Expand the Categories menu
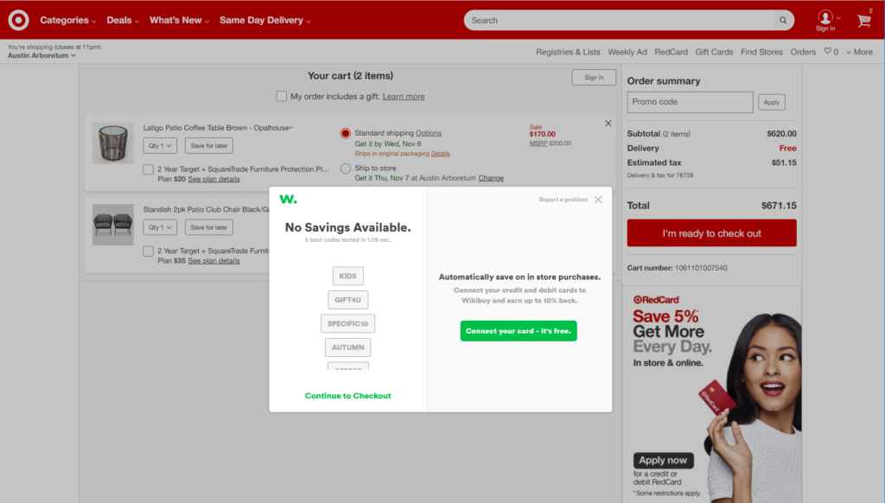Image resolution: width=885 pixels, height=503 pixels. point(68,20)
